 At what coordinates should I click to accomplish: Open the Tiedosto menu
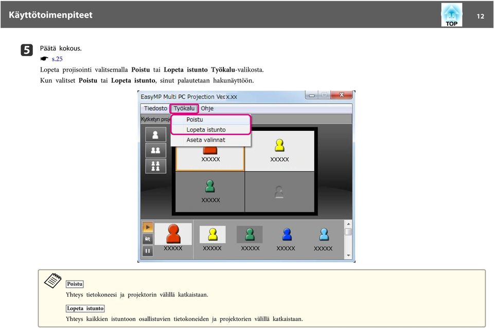pos(155,109)
